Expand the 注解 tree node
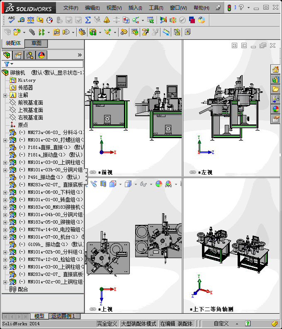The width and height of the screenshot is (282, 329). pos(5,95)
